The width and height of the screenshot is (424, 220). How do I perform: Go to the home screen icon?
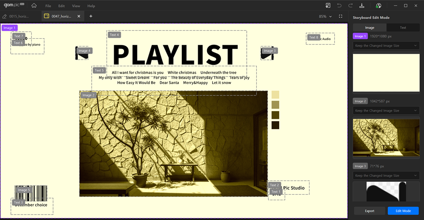[34, 6]
